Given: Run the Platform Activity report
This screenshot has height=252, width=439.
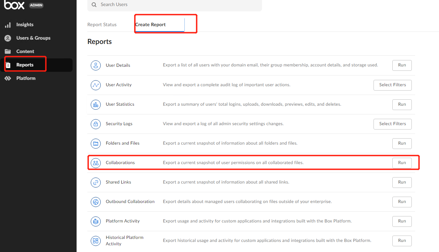Looking at the screenshot, I should (402, 221).
